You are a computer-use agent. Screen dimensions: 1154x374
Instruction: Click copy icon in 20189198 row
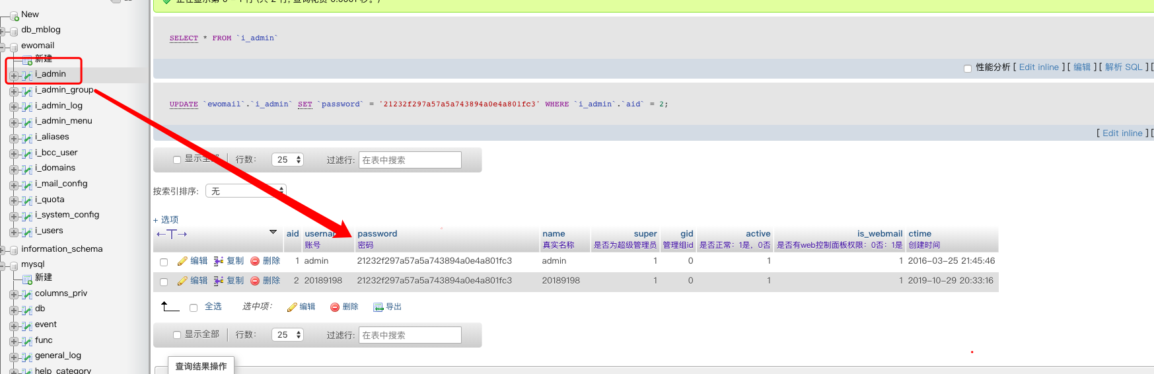[x=219, y=281]
